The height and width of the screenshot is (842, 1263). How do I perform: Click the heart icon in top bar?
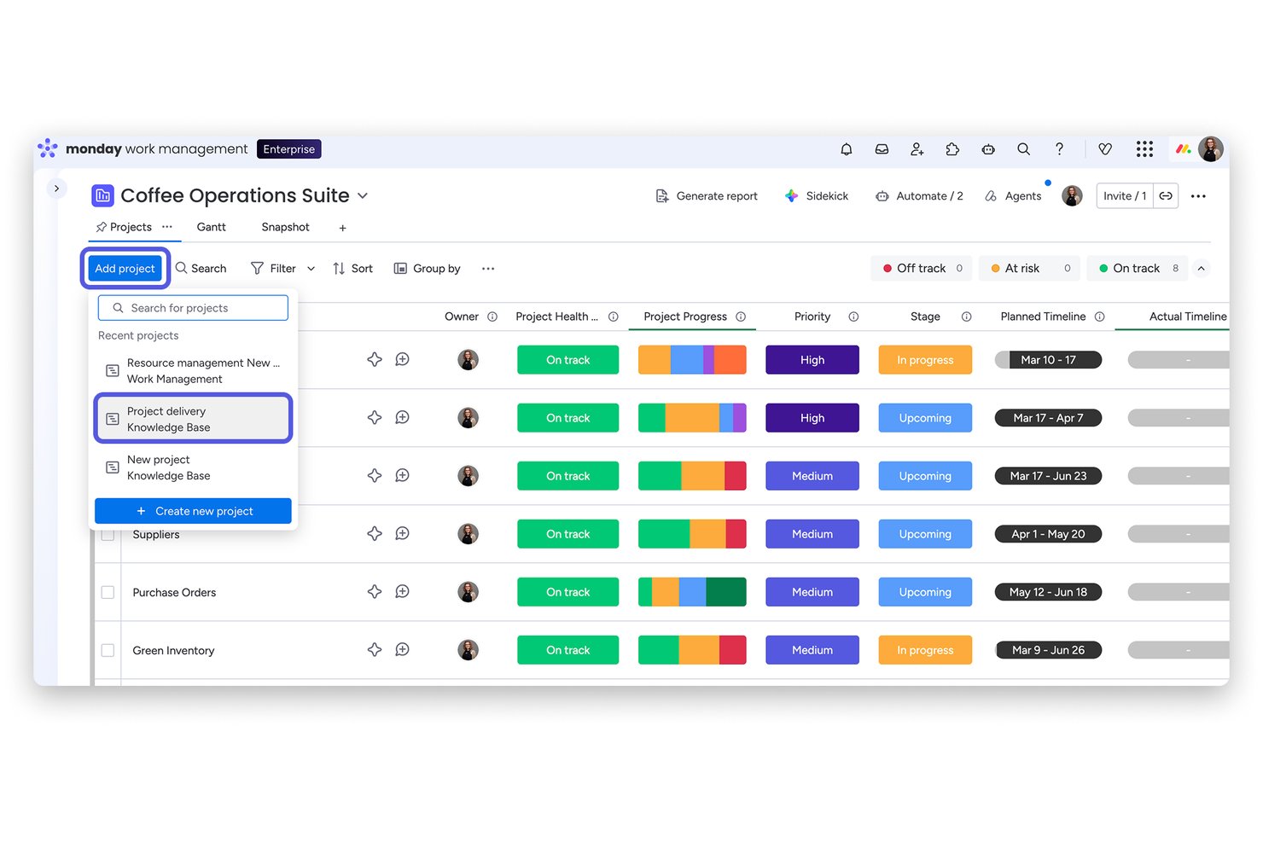[x=1105, y=149]
